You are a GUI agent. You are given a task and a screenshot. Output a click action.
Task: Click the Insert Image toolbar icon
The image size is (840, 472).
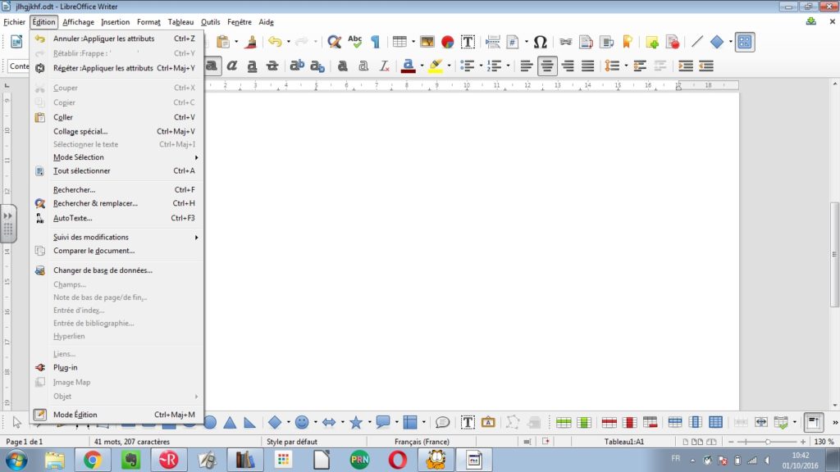427,42
